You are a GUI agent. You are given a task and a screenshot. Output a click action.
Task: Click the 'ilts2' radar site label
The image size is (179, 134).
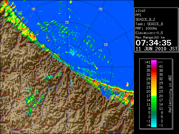pos(140,11)
